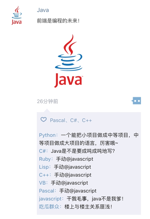Tap the Java profile avatar

click(x=17, y=15)
